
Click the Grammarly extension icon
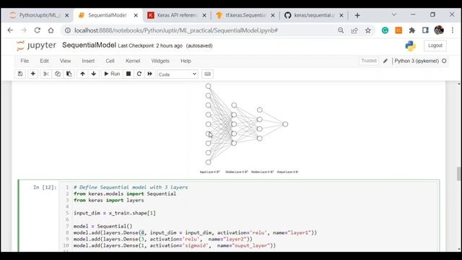pos(385,30)
